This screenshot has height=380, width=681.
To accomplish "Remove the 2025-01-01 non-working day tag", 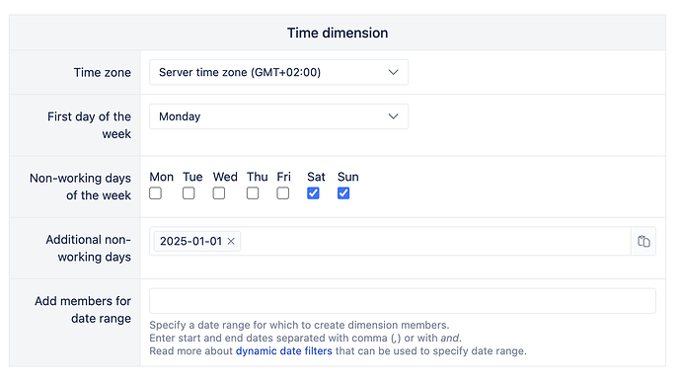I will [x=231, y=241].
